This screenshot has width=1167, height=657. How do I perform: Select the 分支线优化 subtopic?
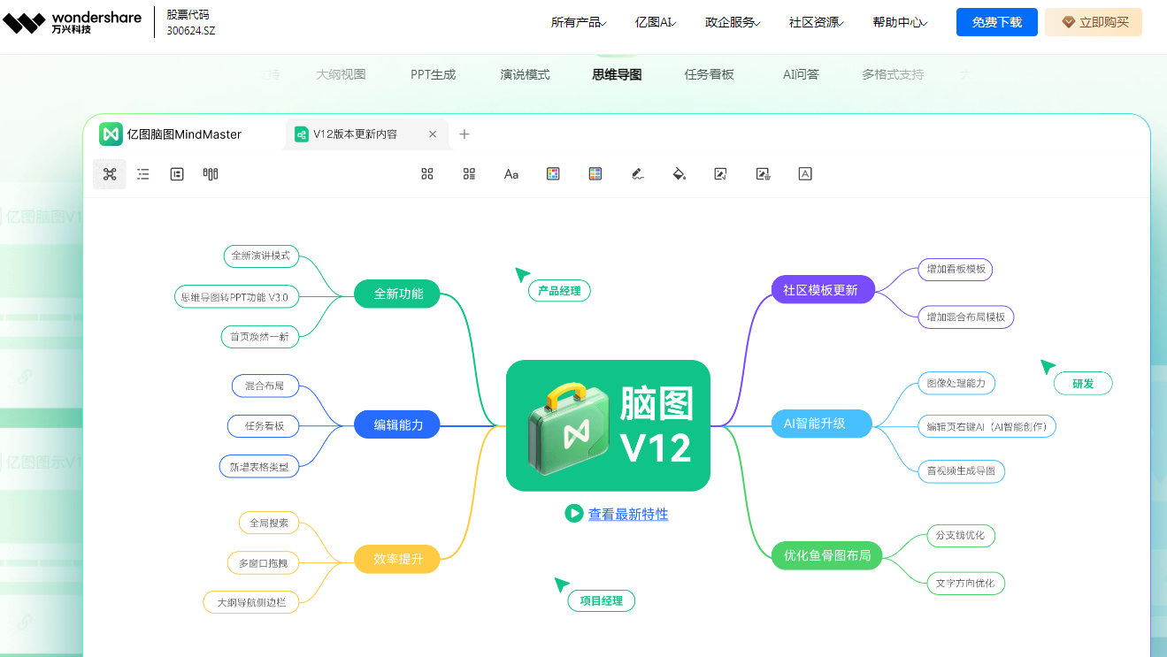pos(960,535)
